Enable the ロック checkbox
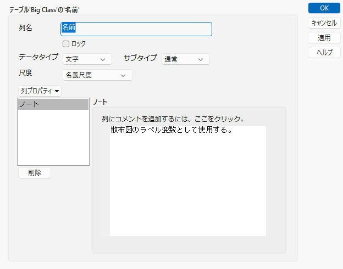 point(66,44)
